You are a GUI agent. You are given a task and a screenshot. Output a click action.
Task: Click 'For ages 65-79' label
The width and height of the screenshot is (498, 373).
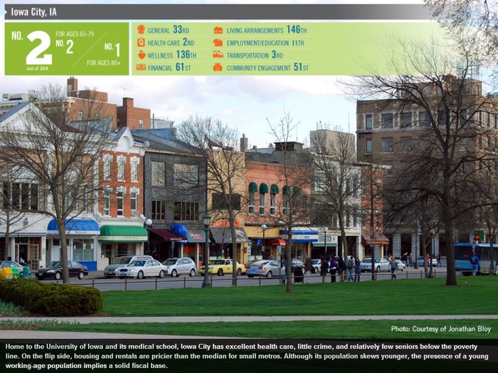(x=75, y=34)
